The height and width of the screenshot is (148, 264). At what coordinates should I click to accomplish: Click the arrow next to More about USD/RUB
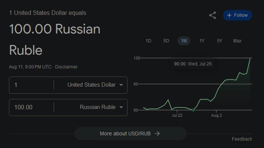tap(157, 133)
